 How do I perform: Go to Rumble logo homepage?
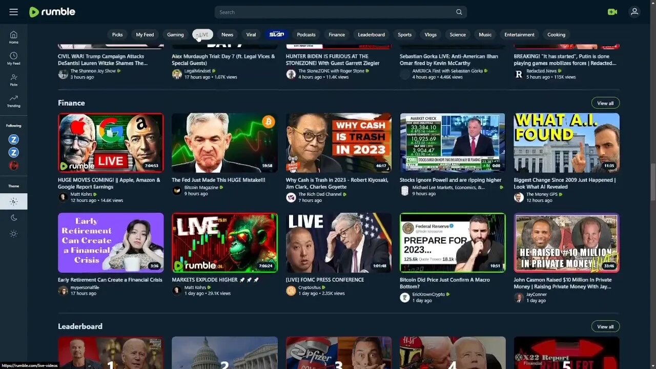point(52,12)
